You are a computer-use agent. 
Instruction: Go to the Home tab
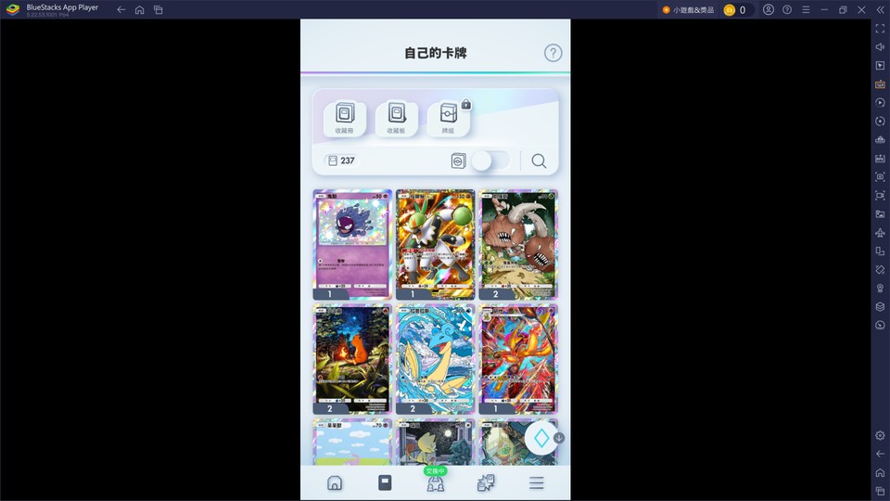tap(335, 482)
